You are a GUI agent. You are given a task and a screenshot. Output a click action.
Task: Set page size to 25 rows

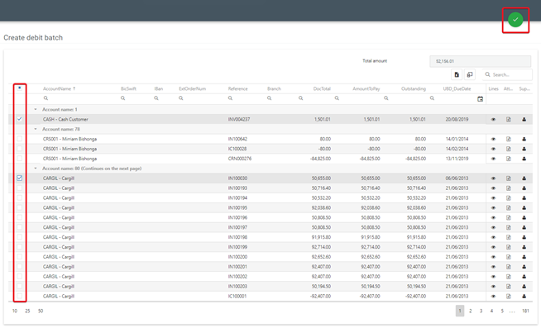(27, 311)
